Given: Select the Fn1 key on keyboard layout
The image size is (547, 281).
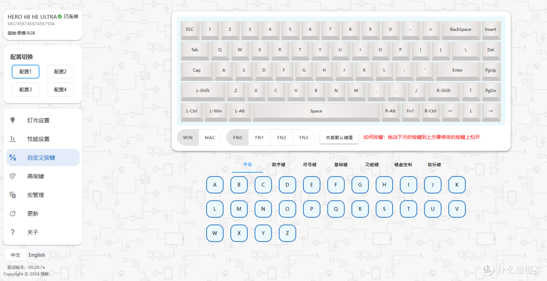Looking at the screenshot, I should click(410, 111).
